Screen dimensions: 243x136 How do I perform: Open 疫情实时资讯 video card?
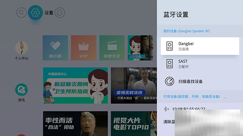click(x=134, y=85)
